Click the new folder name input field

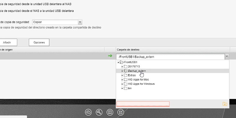(x=143, y=104)
